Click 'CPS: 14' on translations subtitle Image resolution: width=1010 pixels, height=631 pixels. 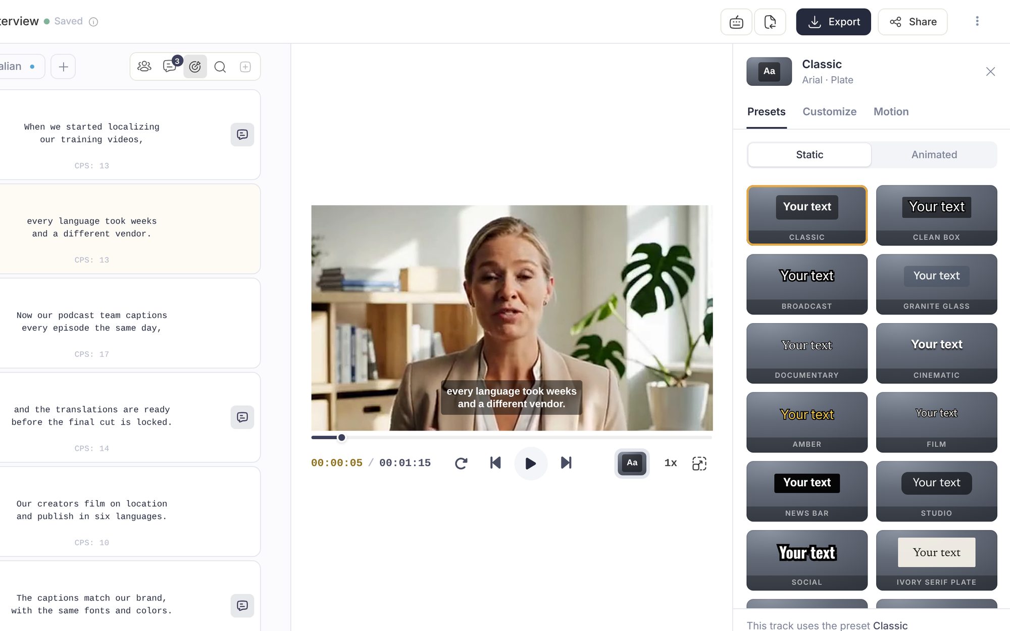(x=92, y=448)
